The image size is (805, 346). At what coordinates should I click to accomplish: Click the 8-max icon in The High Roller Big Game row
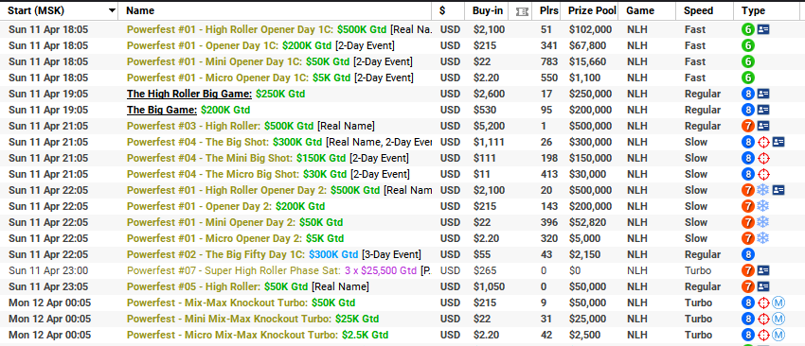tap(748, 94)
